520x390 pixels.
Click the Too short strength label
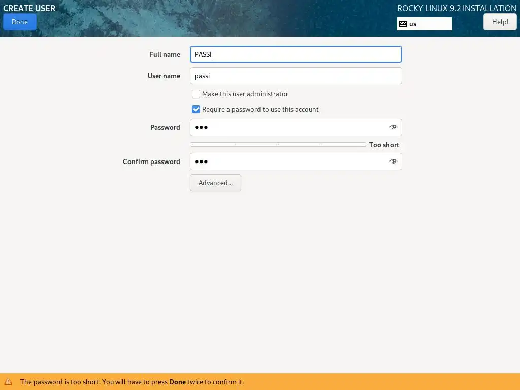pos(384,145)
